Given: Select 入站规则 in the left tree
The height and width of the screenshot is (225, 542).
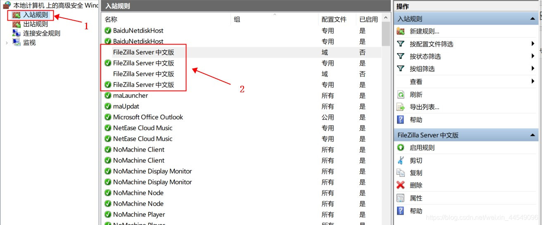Looking at the screenshot, I should point(35,15).
